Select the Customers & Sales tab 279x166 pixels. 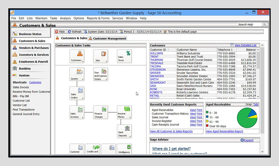pyautogui.click(x=71, y=38)
